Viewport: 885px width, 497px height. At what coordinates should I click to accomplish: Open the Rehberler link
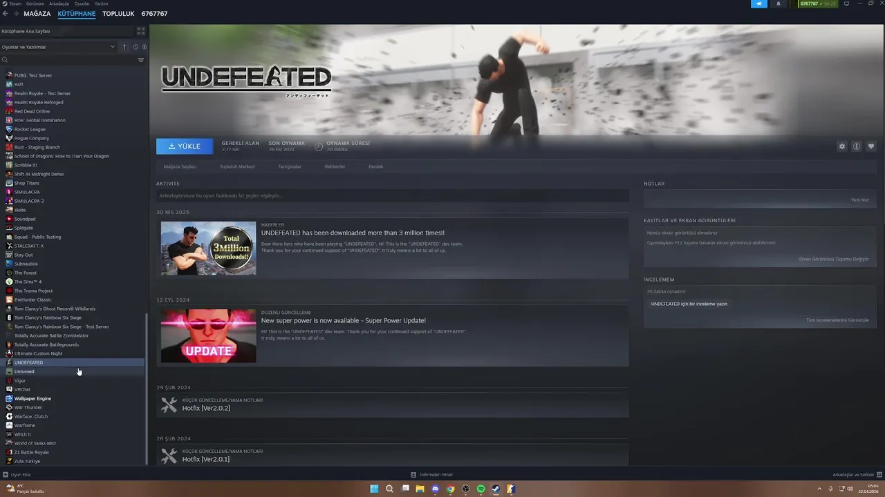tap(335, 166)
